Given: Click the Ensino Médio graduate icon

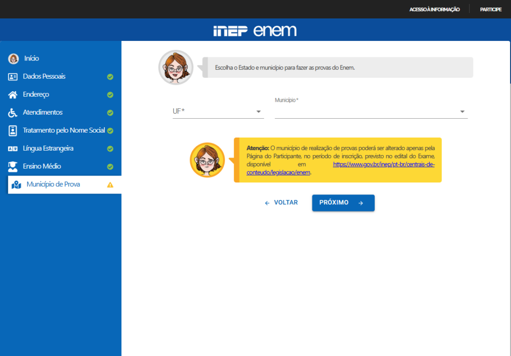Looking at the screenshot, I should (x=12, y=167).
